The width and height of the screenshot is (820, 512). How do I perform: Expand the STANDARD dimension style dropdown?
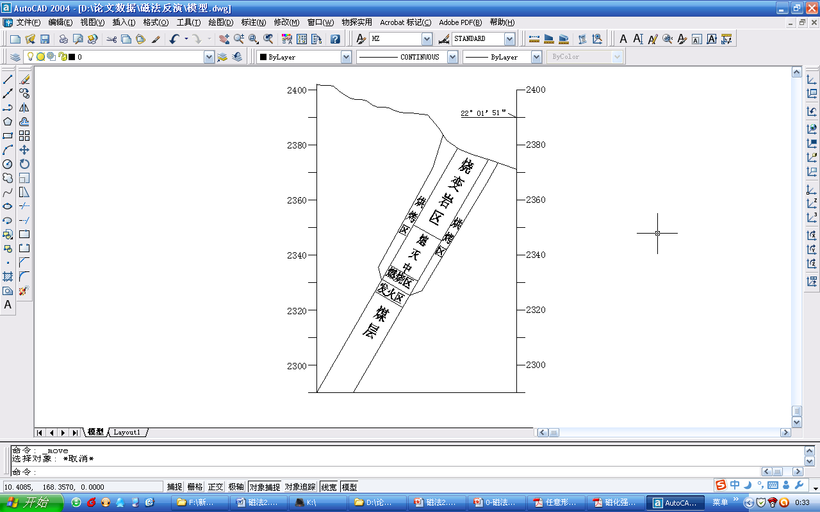(x=510, y=39)
